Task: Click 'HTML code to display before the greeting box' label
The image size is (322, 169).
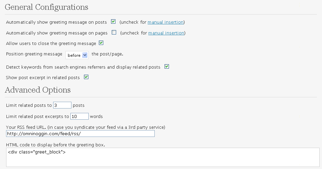Action: point(56,145)
